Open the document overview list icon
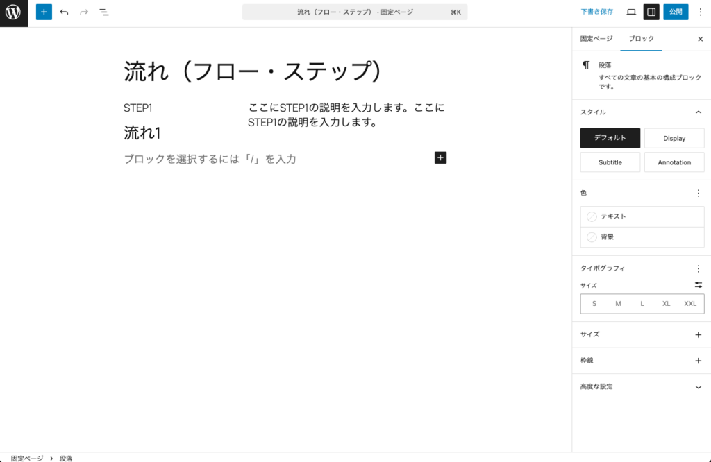The height and width of the screenshot is (462, 711). pyautogui.click(x=104, y=12)
